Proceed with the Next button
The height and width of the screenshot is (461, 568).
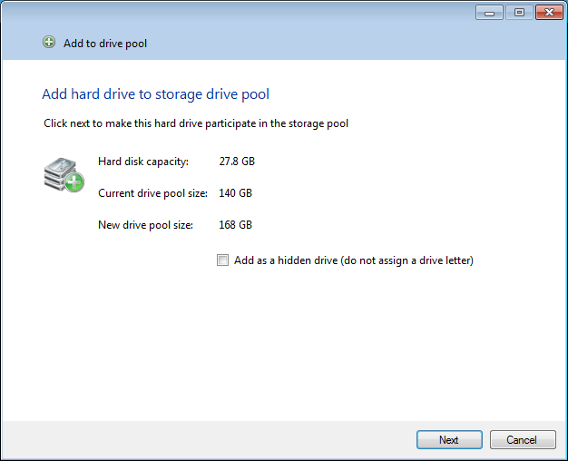449,439
